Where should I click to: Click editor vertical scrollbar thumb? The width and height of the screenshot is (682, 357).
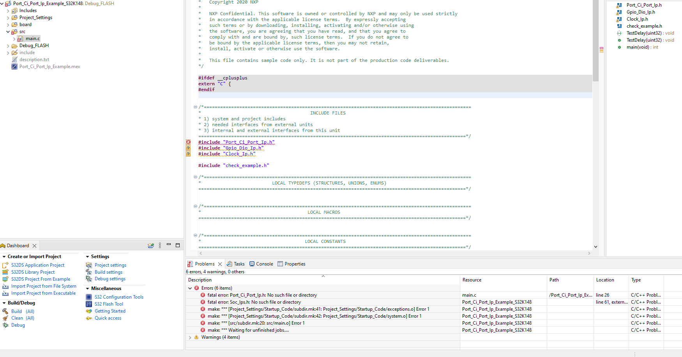coord(595,40)
